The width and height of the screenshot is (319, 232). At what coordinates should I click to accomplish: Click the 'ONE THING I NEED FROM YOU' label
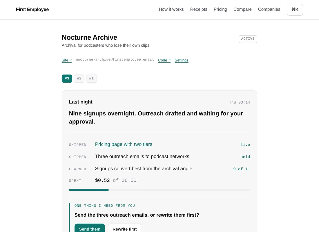[105, 206]
